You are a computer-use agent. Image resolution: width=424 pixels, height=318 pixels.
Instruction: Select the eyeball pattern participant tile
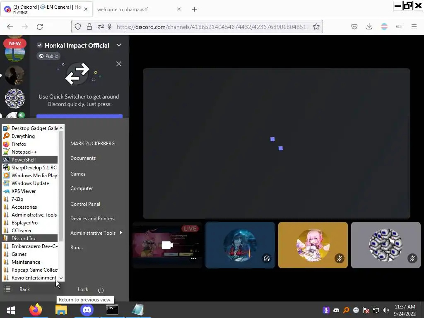386,245
